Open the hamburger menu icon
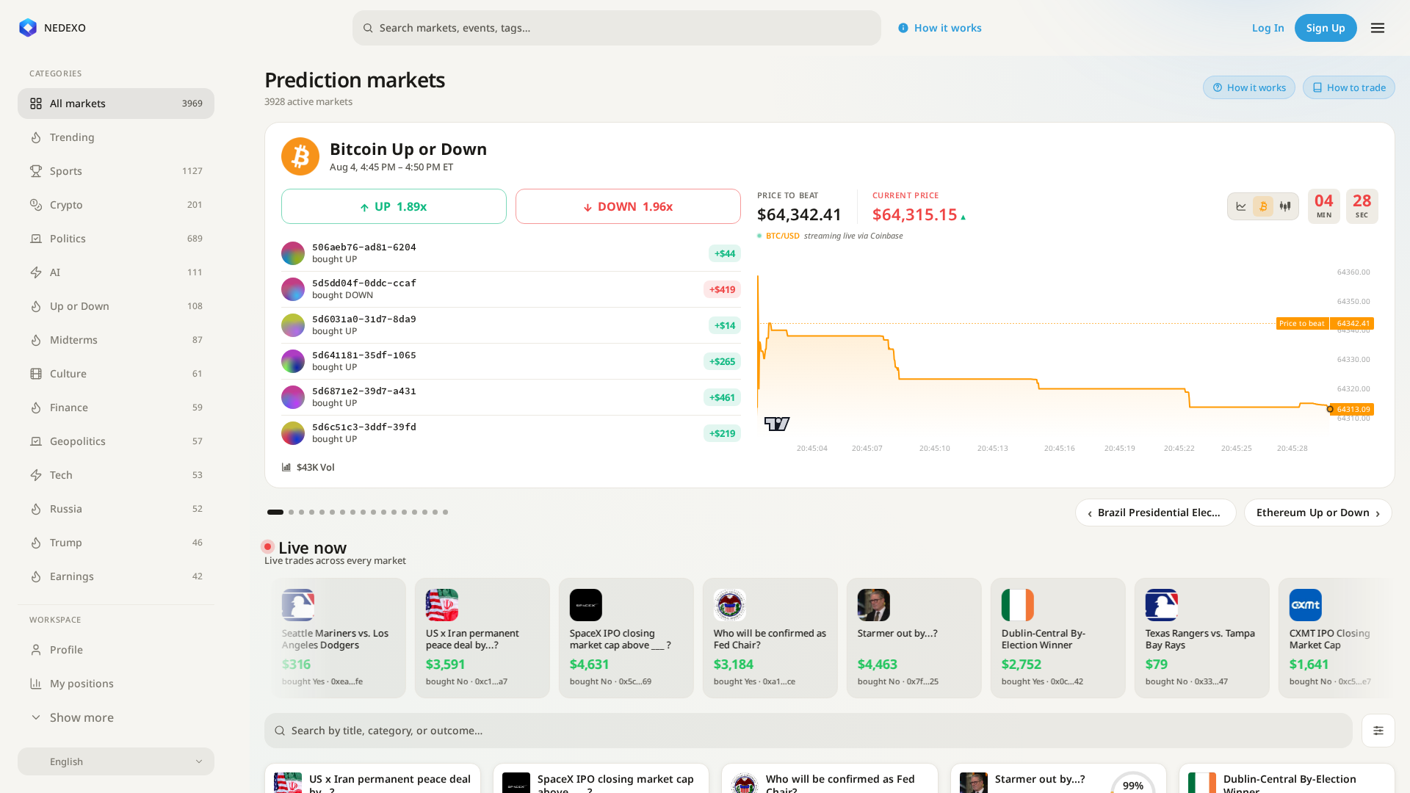This screenshot has height=793, width=1410. tap(1378, 28)
